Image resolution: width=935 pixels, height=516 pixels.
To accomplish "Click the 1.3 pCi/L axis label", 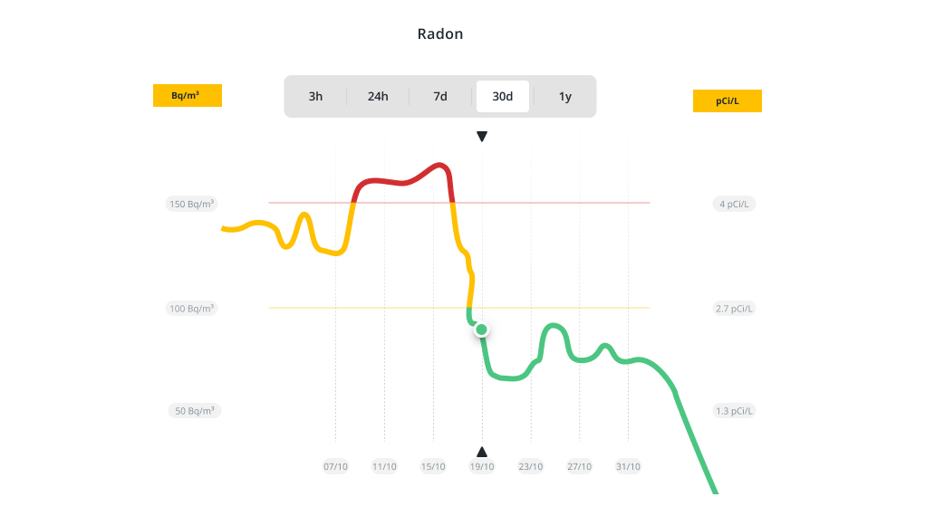I will point(735,411).
